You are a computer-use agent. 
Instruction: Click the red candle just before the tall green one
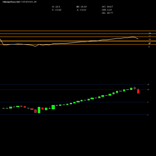click(x=36, y=111)
